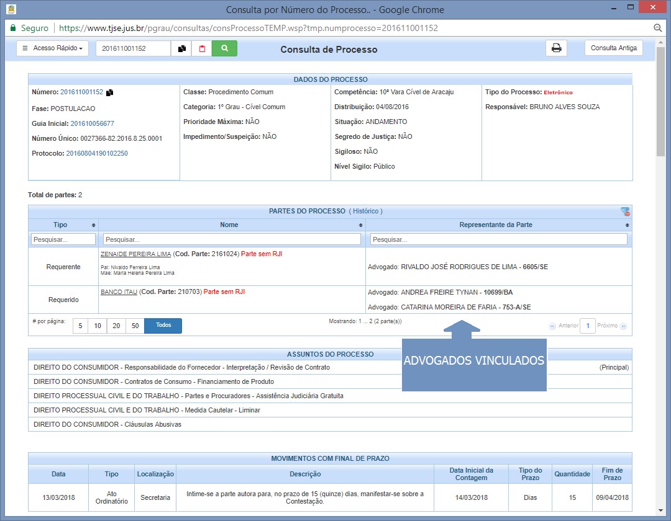The image size is (671, 521).
Task: Open Guia Inicial link 201610056677
Action: pos(92,123)
